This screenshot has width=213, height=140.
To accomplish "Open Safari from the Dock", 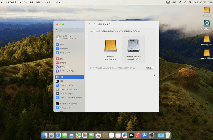I will tap(58, 135).
